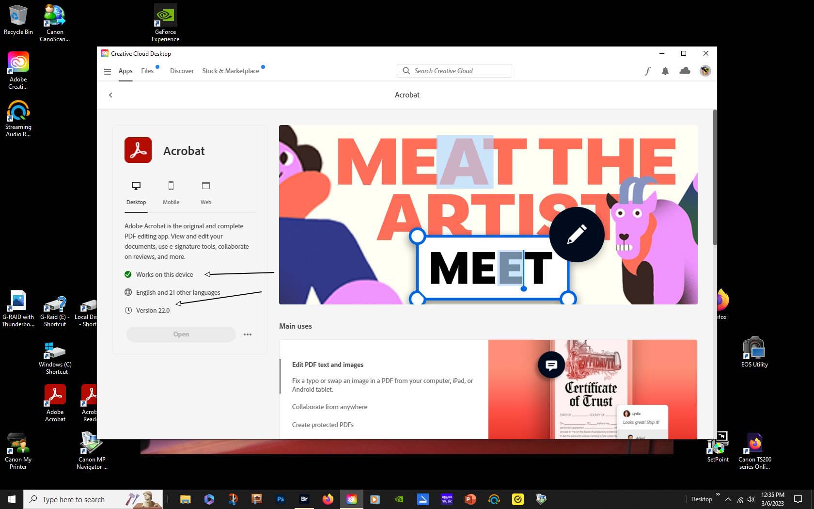Open NVIDIA icon on the taskbar
Viewport: 814px width, 509px height.
[399, 499]
